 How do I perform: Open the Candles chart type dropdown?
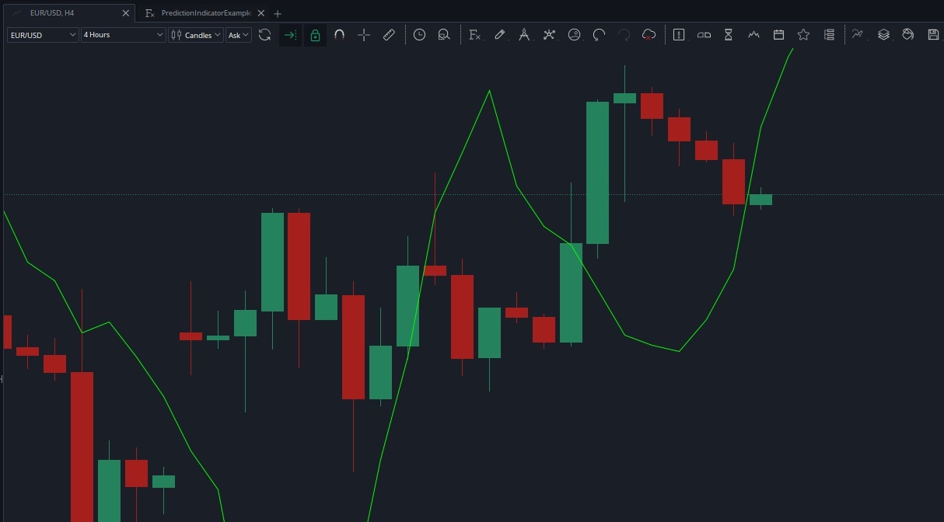[196, 35]
